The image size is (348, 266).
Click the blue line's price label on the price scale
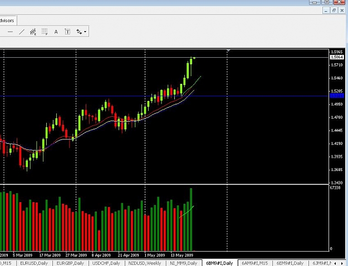pyautogui.click(x=337, y=96)
